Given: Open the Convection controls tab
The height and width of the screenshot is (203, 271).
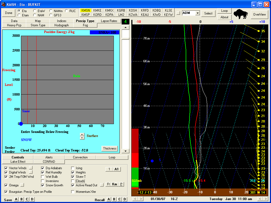Looking at the screenshot, I should pos(80,157).
